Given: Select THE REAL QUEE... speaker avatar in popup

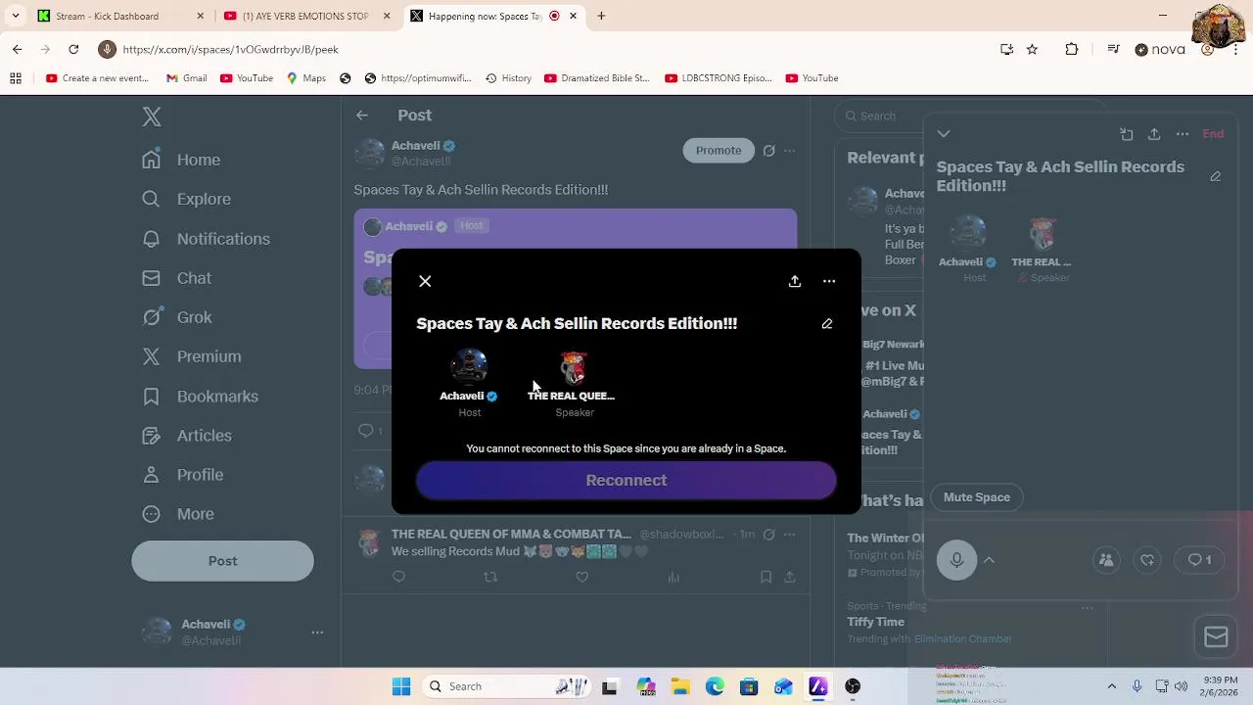Looking at the screenshot, I should coord(574,367).
